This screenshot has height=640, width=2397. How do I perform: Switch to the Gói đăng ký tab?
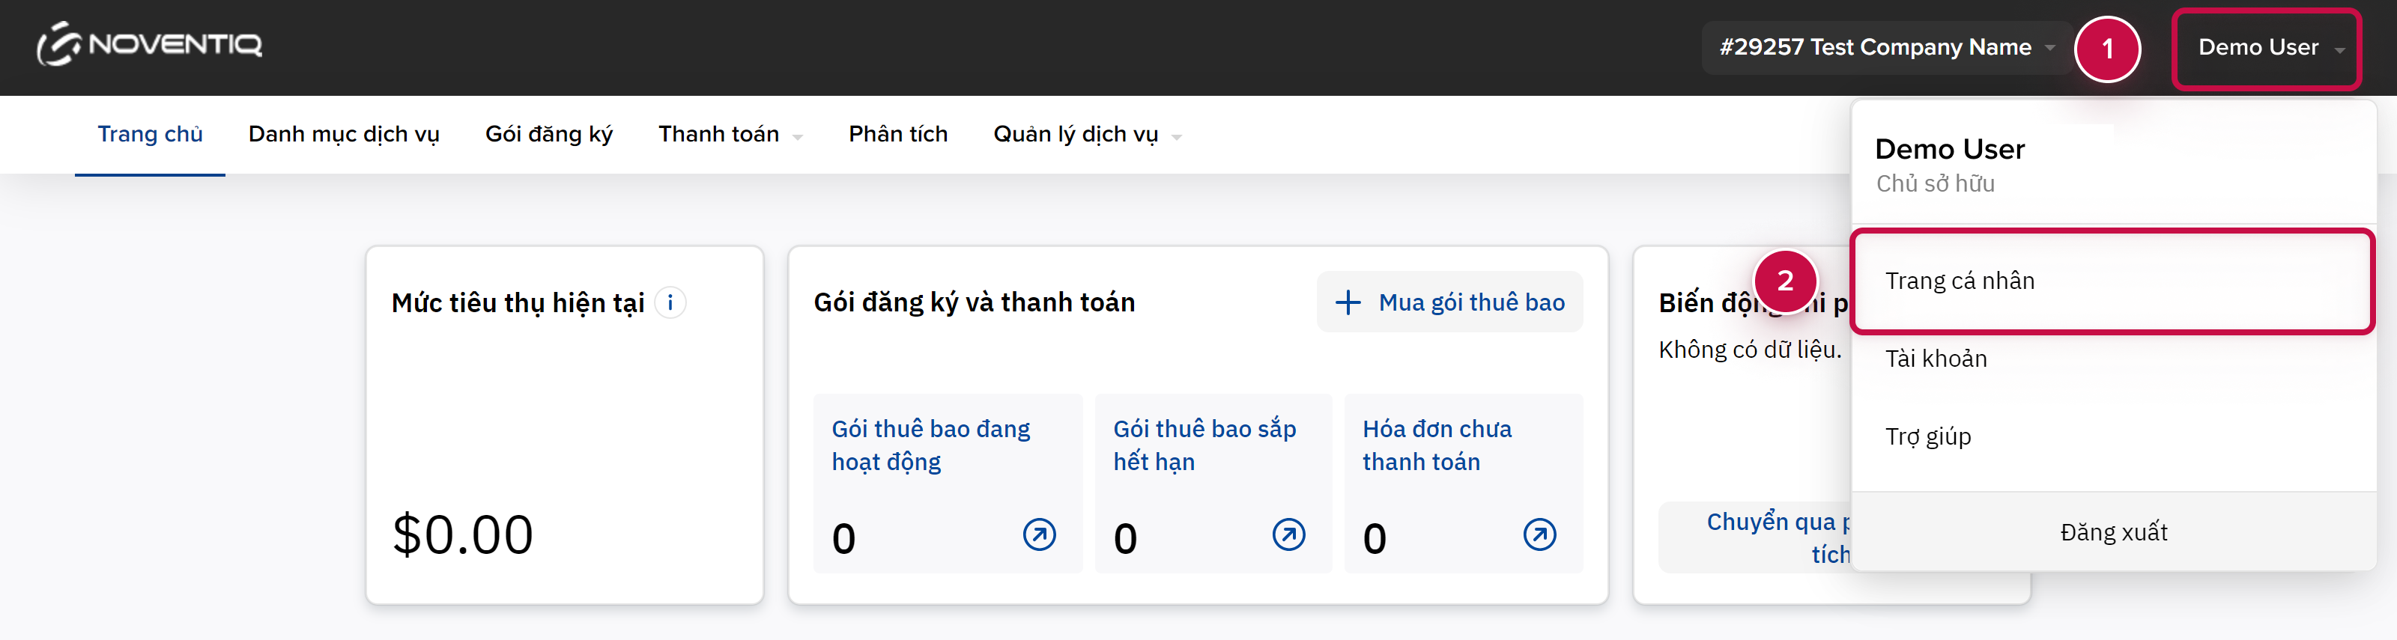[549, 135]
